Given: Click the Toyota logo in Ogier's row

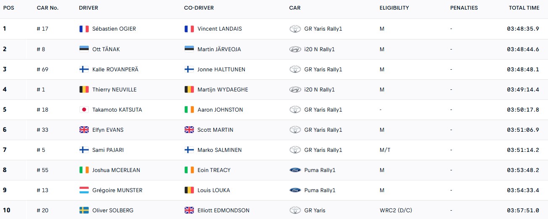Looking at the screenshot, I should [295, 29].
